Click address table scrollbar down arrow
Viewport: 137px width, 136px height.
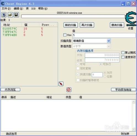[133, 129]
